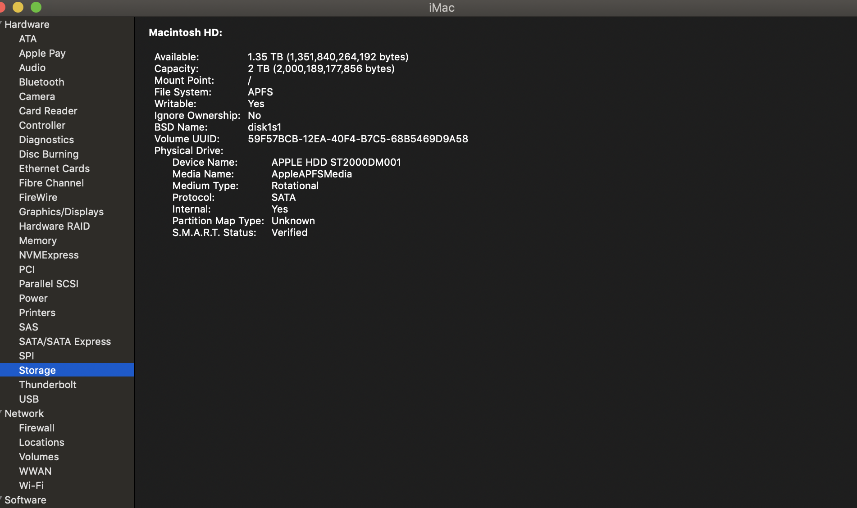Click the Protocol SATA value
This screenshot has width=857, height=508.
click(x=283, y=197)
